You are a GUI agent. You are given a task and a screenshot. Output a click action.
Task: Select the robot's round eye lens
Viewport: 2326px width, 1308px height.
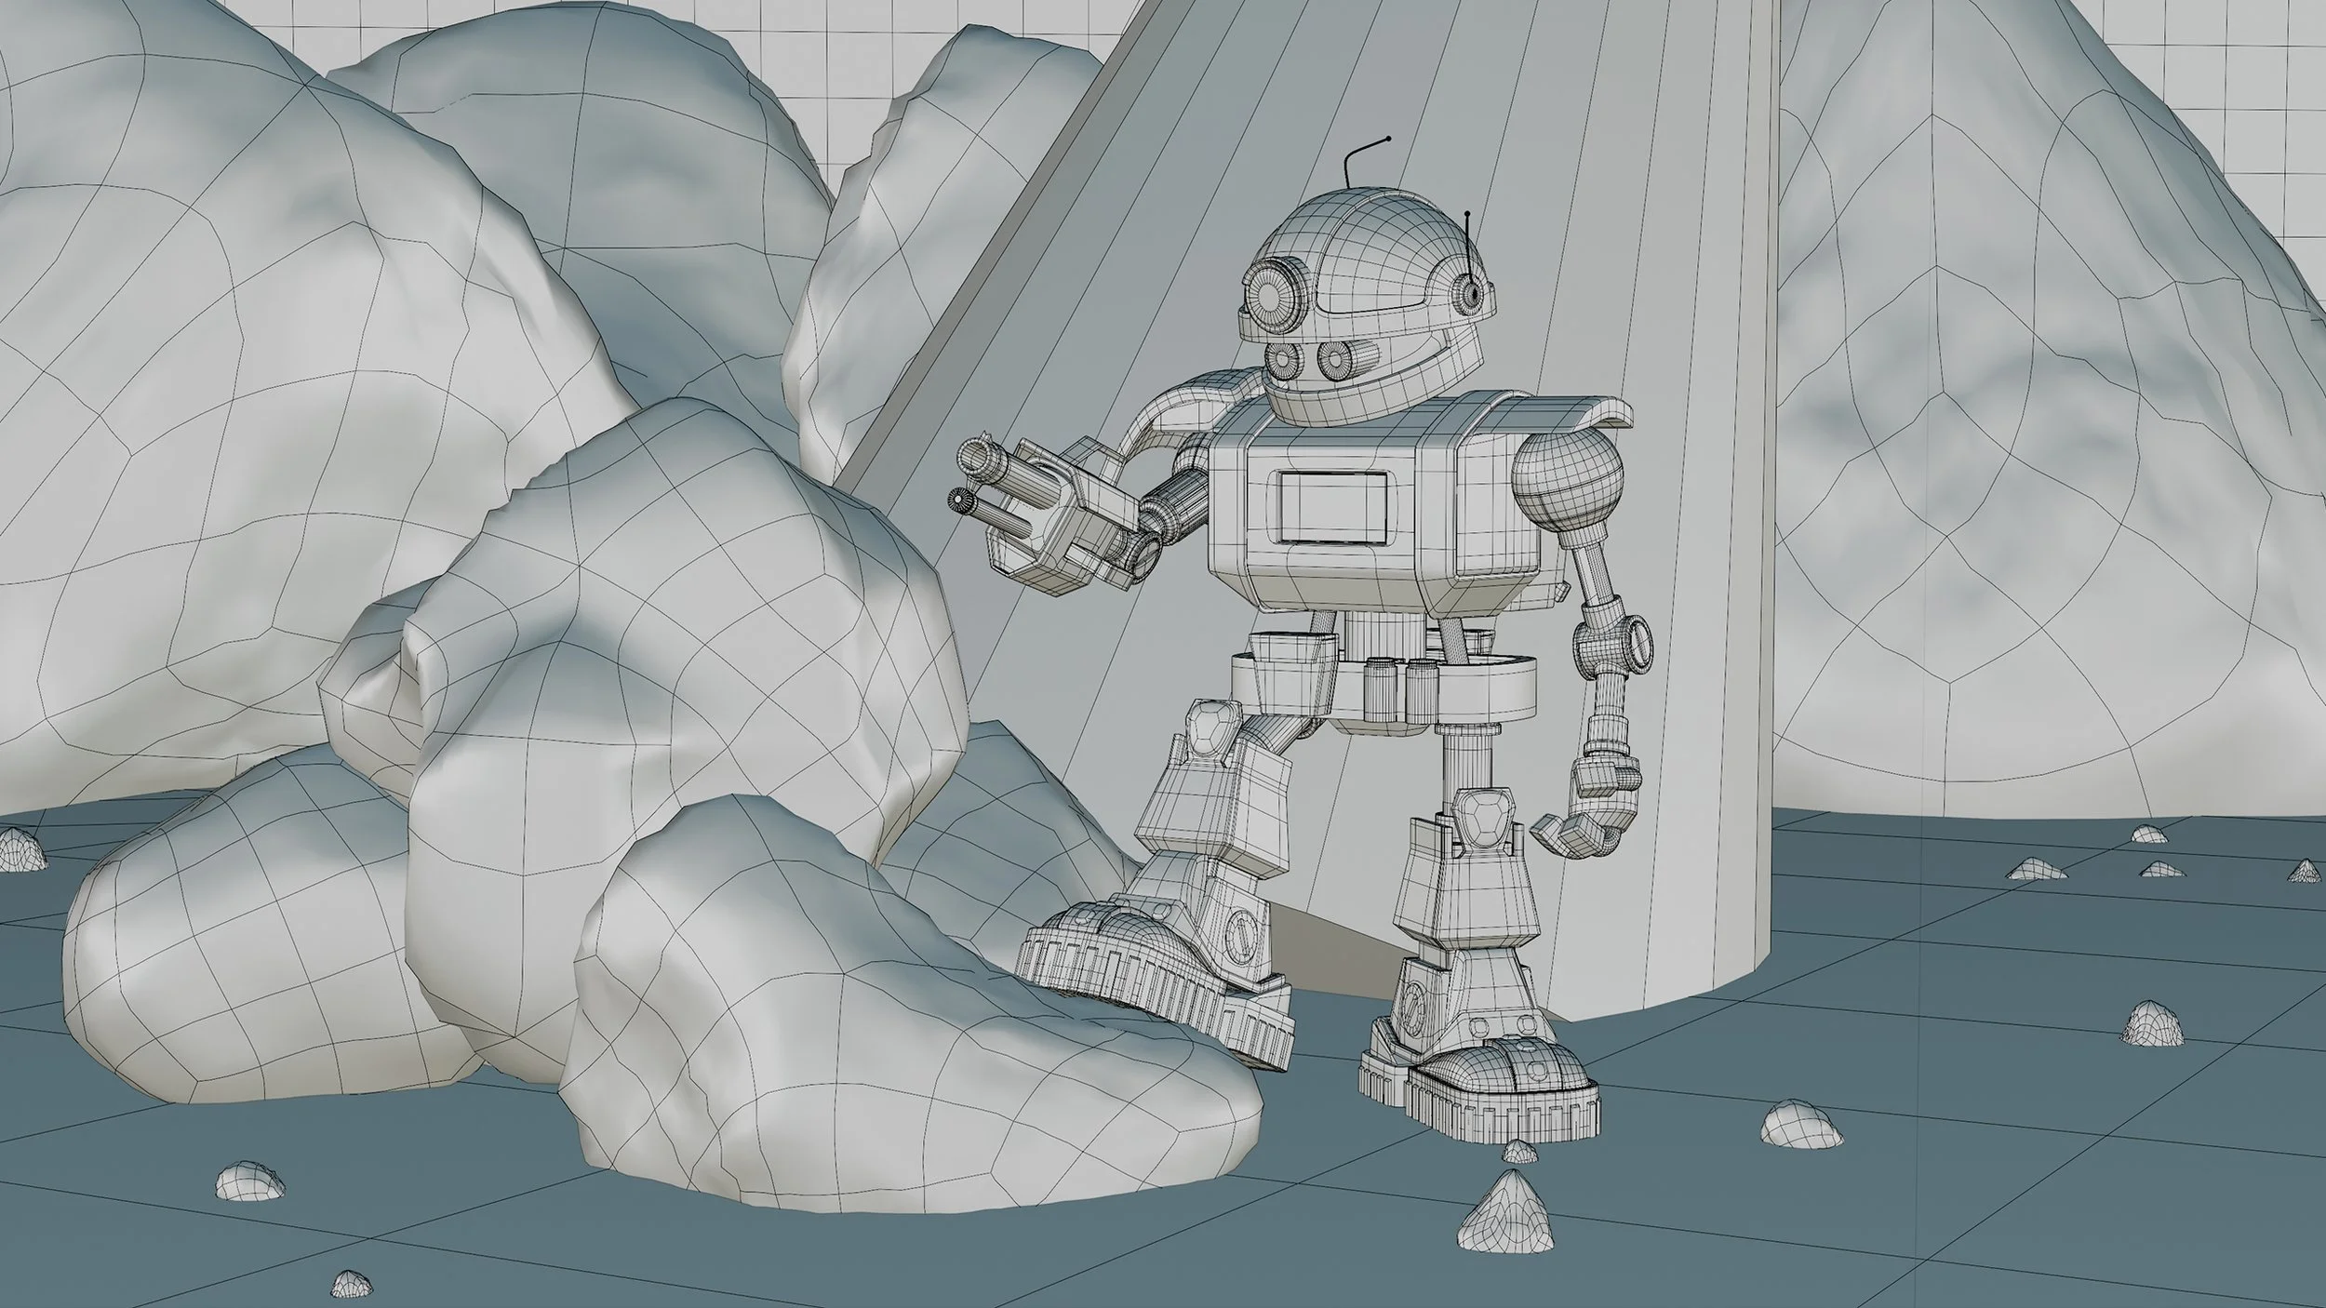click(1269, 296)
